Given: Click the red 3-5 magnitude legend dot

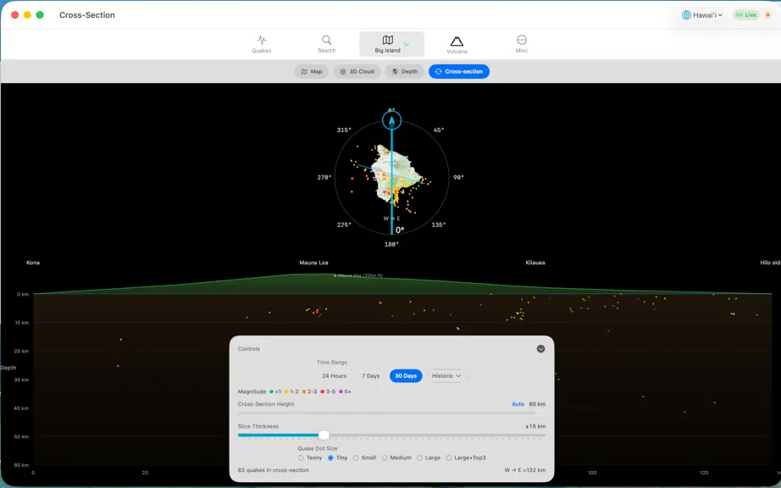Looking at the screenshot, I should coord(323,392).
